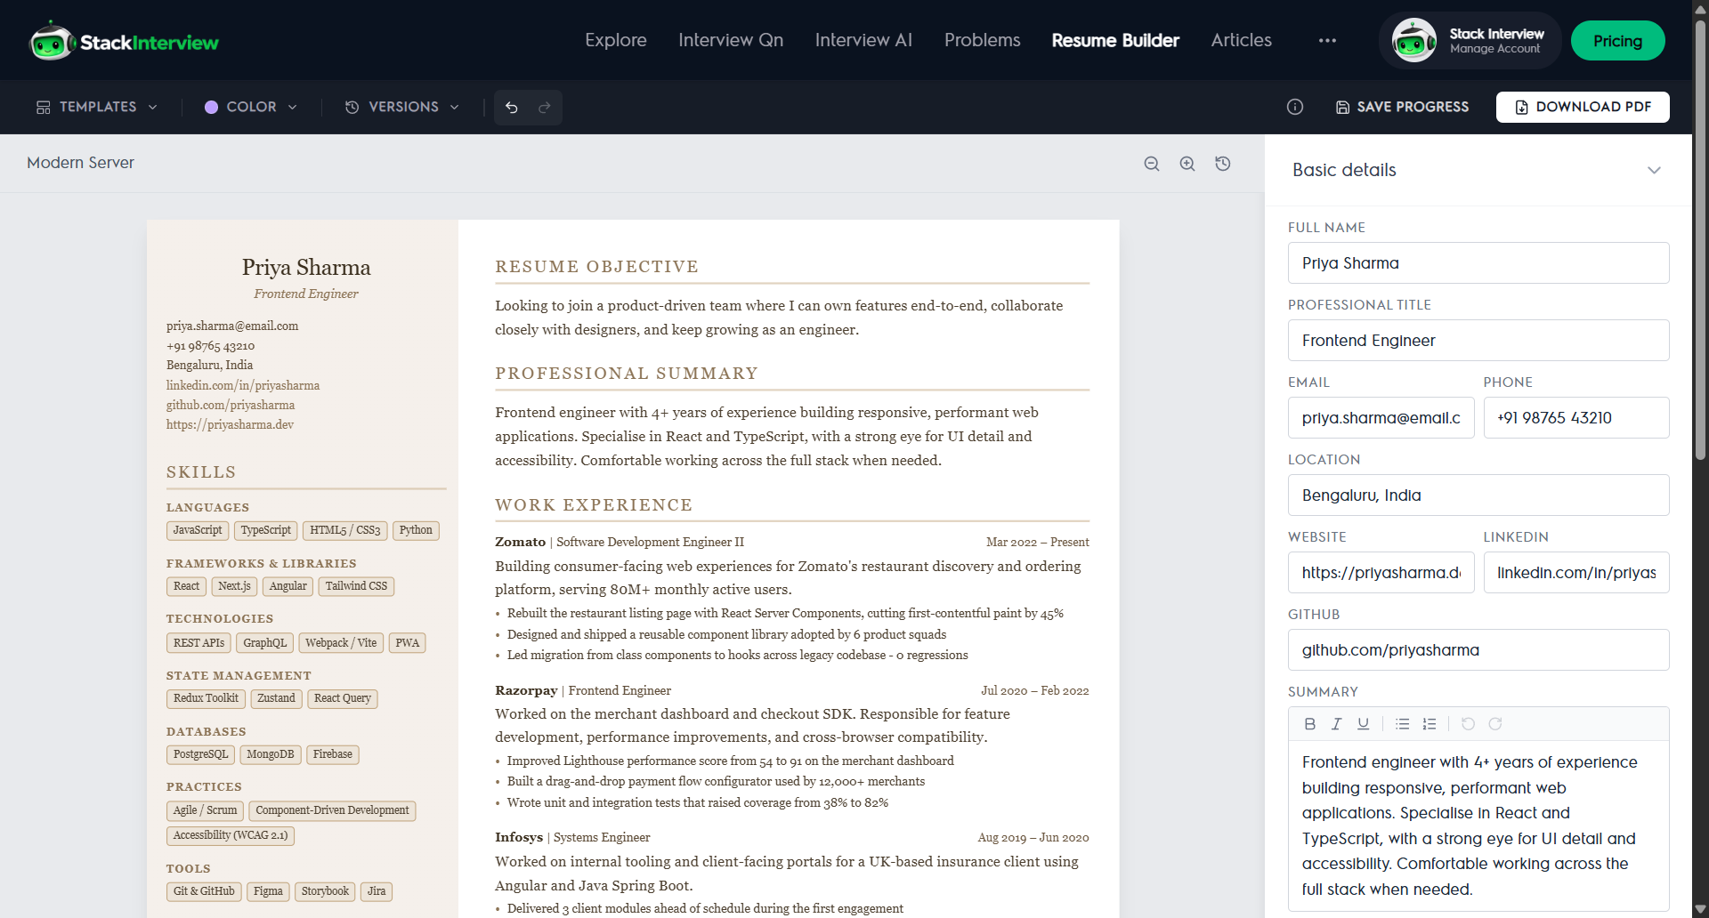Open the Versions dropdown
Image resolution: width=1709 pixels, height=918 pixels.
click(x=402, y=107)
